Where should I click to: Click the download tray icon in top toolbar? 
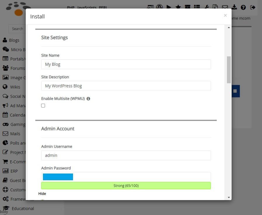(234, 7)
